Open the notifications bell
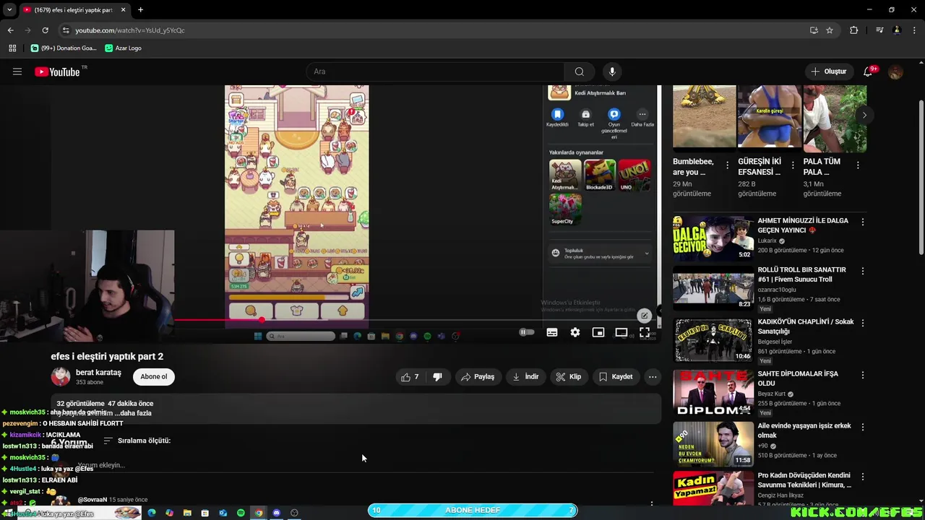This screenshot has width=925, height=520. (868, 71)
